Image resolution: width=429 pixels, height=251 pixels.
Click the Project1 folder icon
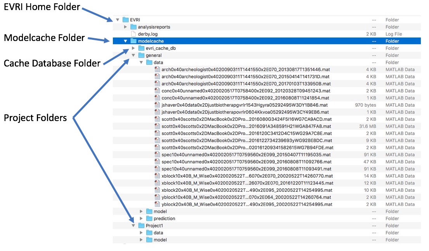click(142, 225)
